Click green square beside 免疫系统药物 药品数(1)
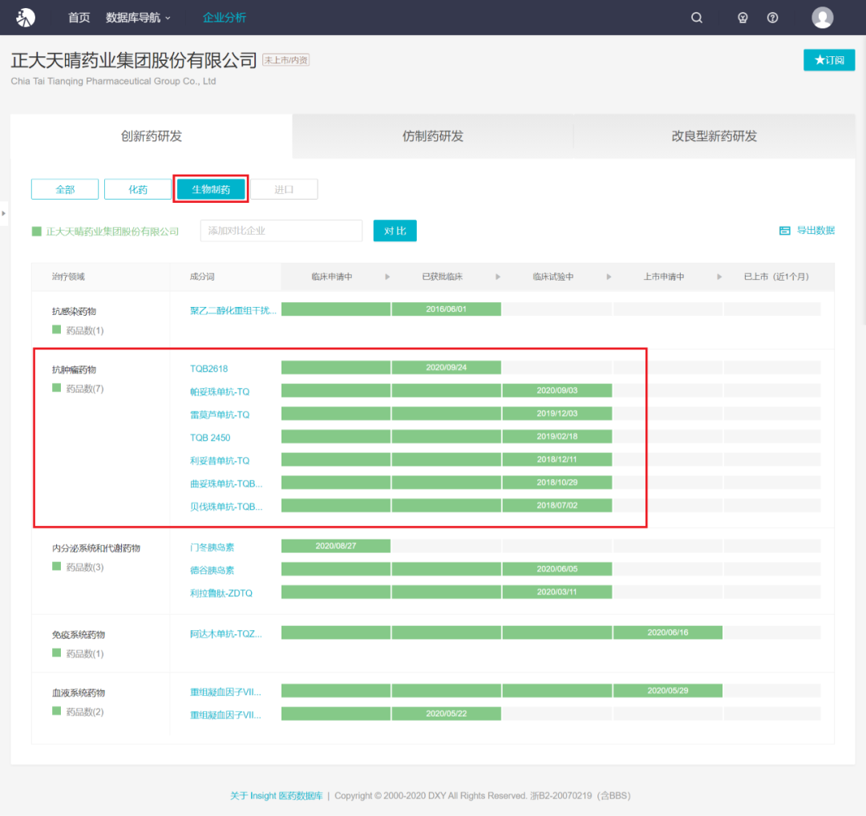The width and height of the screenshot is (866, 816). coord(56,652)
